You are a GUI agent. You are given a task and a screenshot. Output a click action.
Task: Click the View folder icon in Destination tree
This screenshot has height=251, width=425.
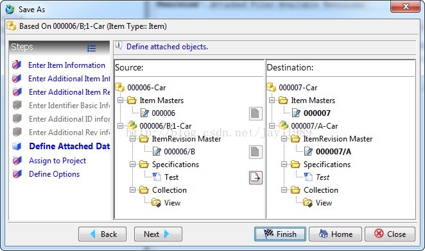pyautogui.click(x=308, y=202)
